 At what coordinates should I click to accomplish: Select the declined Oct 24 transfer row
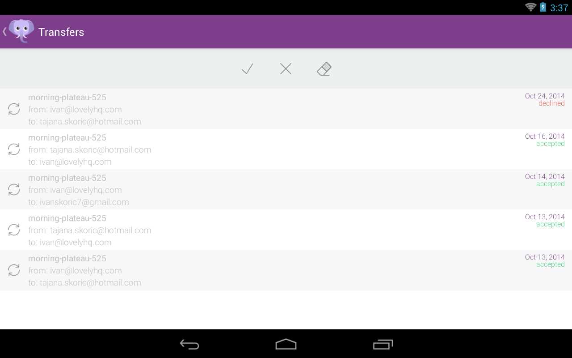(286, 109)
